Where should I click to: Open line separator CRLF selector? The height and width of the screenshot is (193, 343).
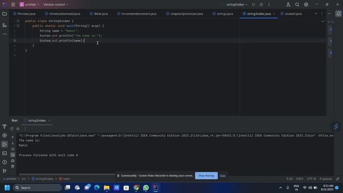coord(300,179)
